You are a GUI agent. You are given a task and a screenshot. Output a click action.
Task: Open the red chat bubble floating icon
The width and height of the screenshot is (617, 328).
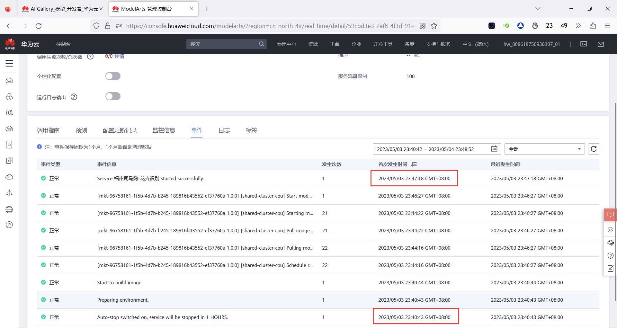611,215
